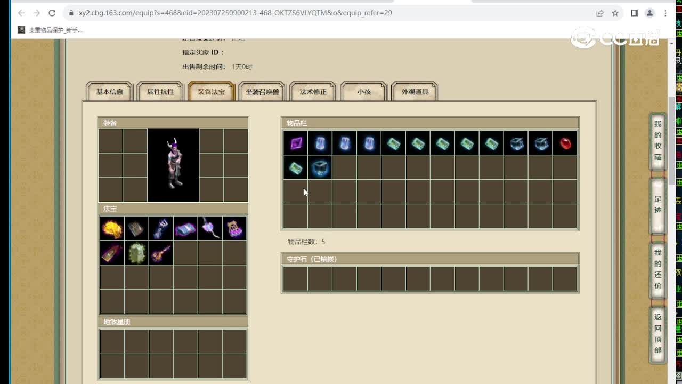Click the first blue crystal next to purple crystal

(x=320, y=143)
